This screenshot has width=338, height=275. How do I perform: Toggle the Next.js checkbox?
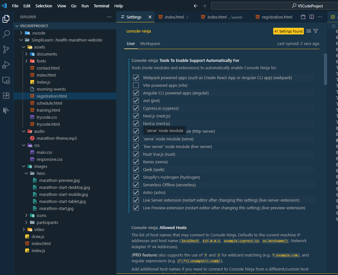(136, 116)
